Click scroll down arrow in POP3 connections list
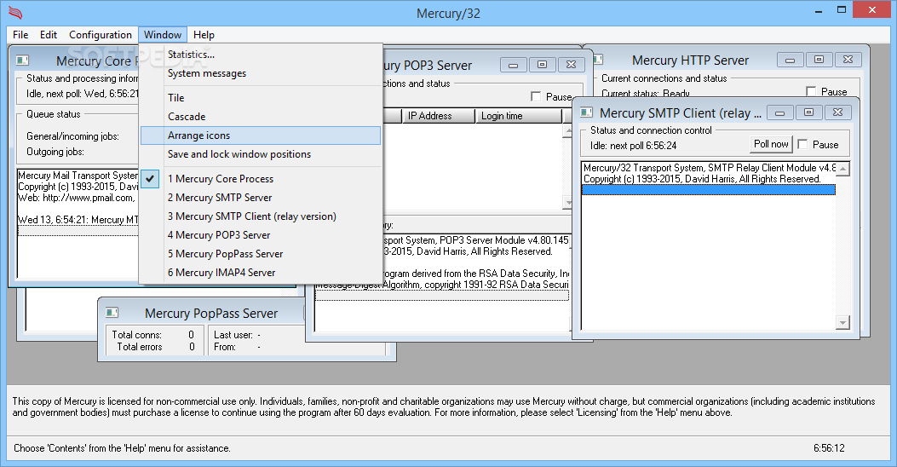897x467 pixels. pyautogui.click(x=567, y=203)
